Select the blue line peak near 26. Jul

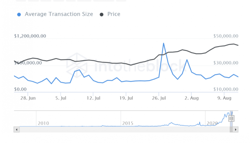[x=163, y=43]
